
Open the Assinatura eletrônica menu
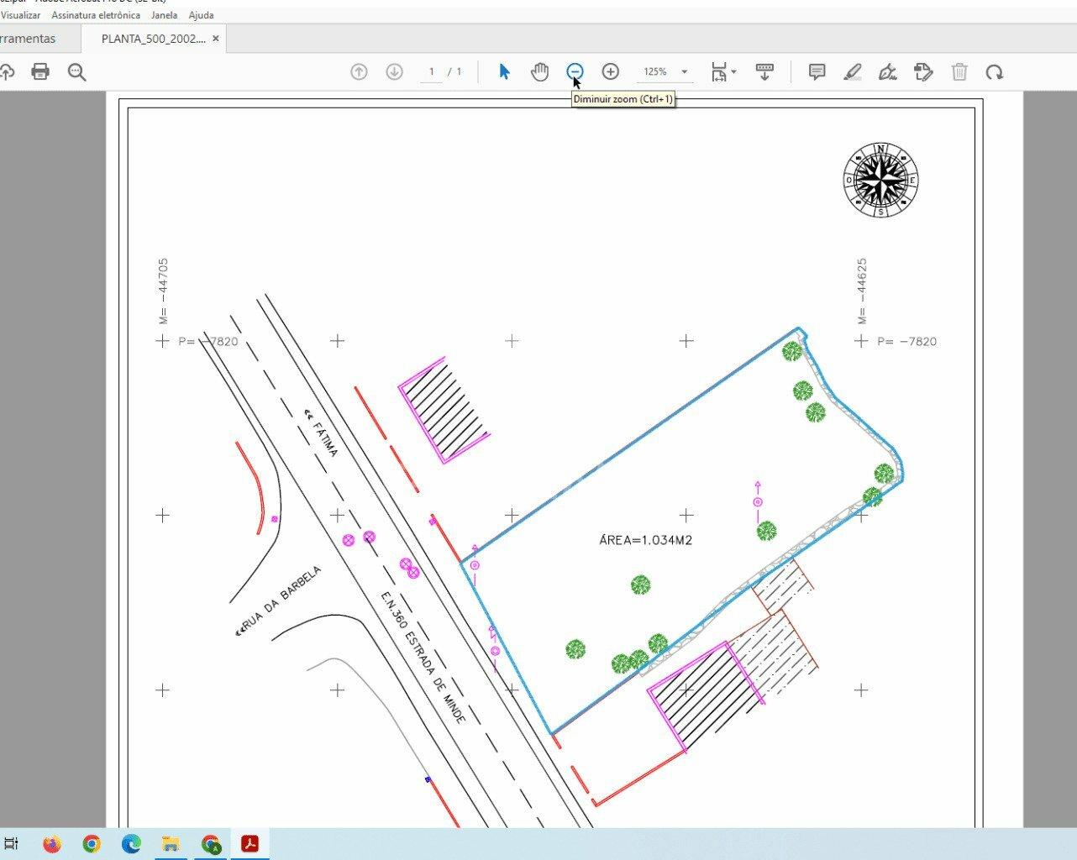point(96,15)
